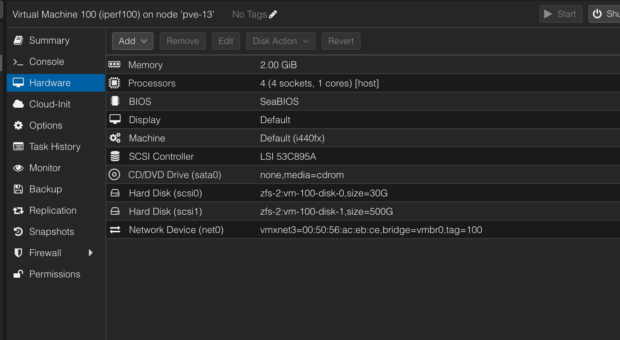Open Task History in the sidebar
Viewport: 620px width, 340px height.
pos(55,147)
